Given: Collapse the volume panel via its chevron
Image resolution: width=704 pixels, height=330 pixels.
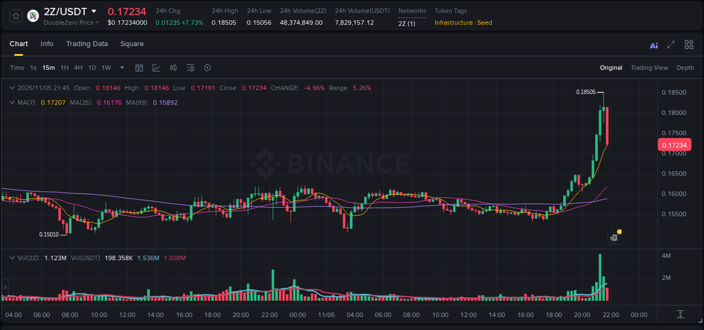Looking at the screenshot, I should point(11,257).
